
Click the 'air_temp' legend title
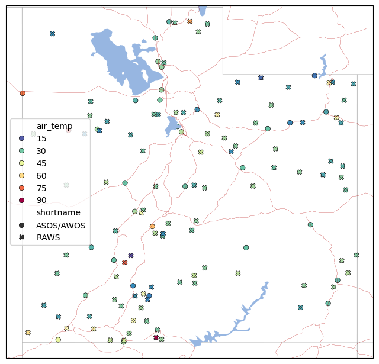54,126
